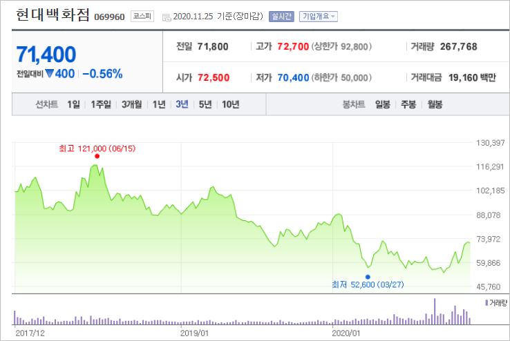The width and height of the screenshot is (510, 341).
Task: Click the blue 최저 marker dot
Action: [368, 277]
